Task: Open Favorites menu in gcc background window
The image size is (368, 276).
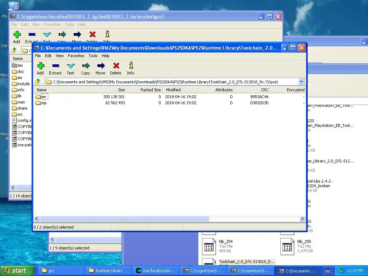Action: [52, 24]
